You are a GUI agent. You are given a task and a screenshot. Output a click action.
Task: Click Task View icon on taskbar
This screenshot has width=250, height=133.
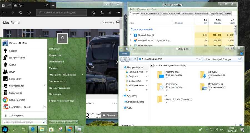(x=23, y=129)
